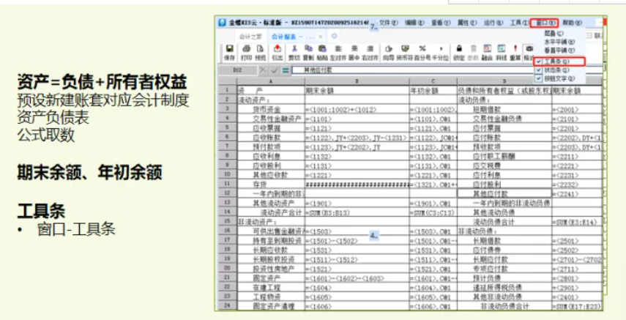The image size is (626, 320).
Task: Apply 右对齐 right alignment
Action: [x=370, y=49]
